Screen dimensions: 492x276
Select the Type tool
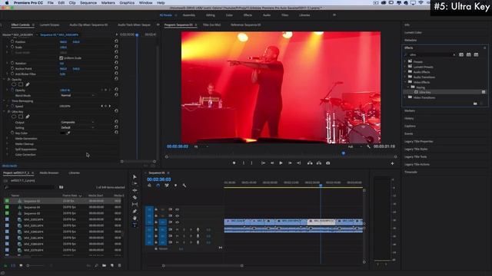[x=135, y=225]
